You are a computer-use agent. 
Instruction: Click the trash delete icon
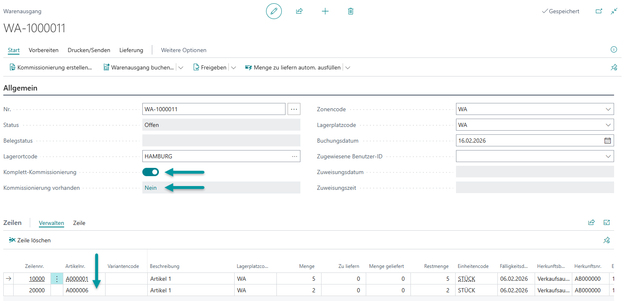pyautogui.click(x=350, y=12)
